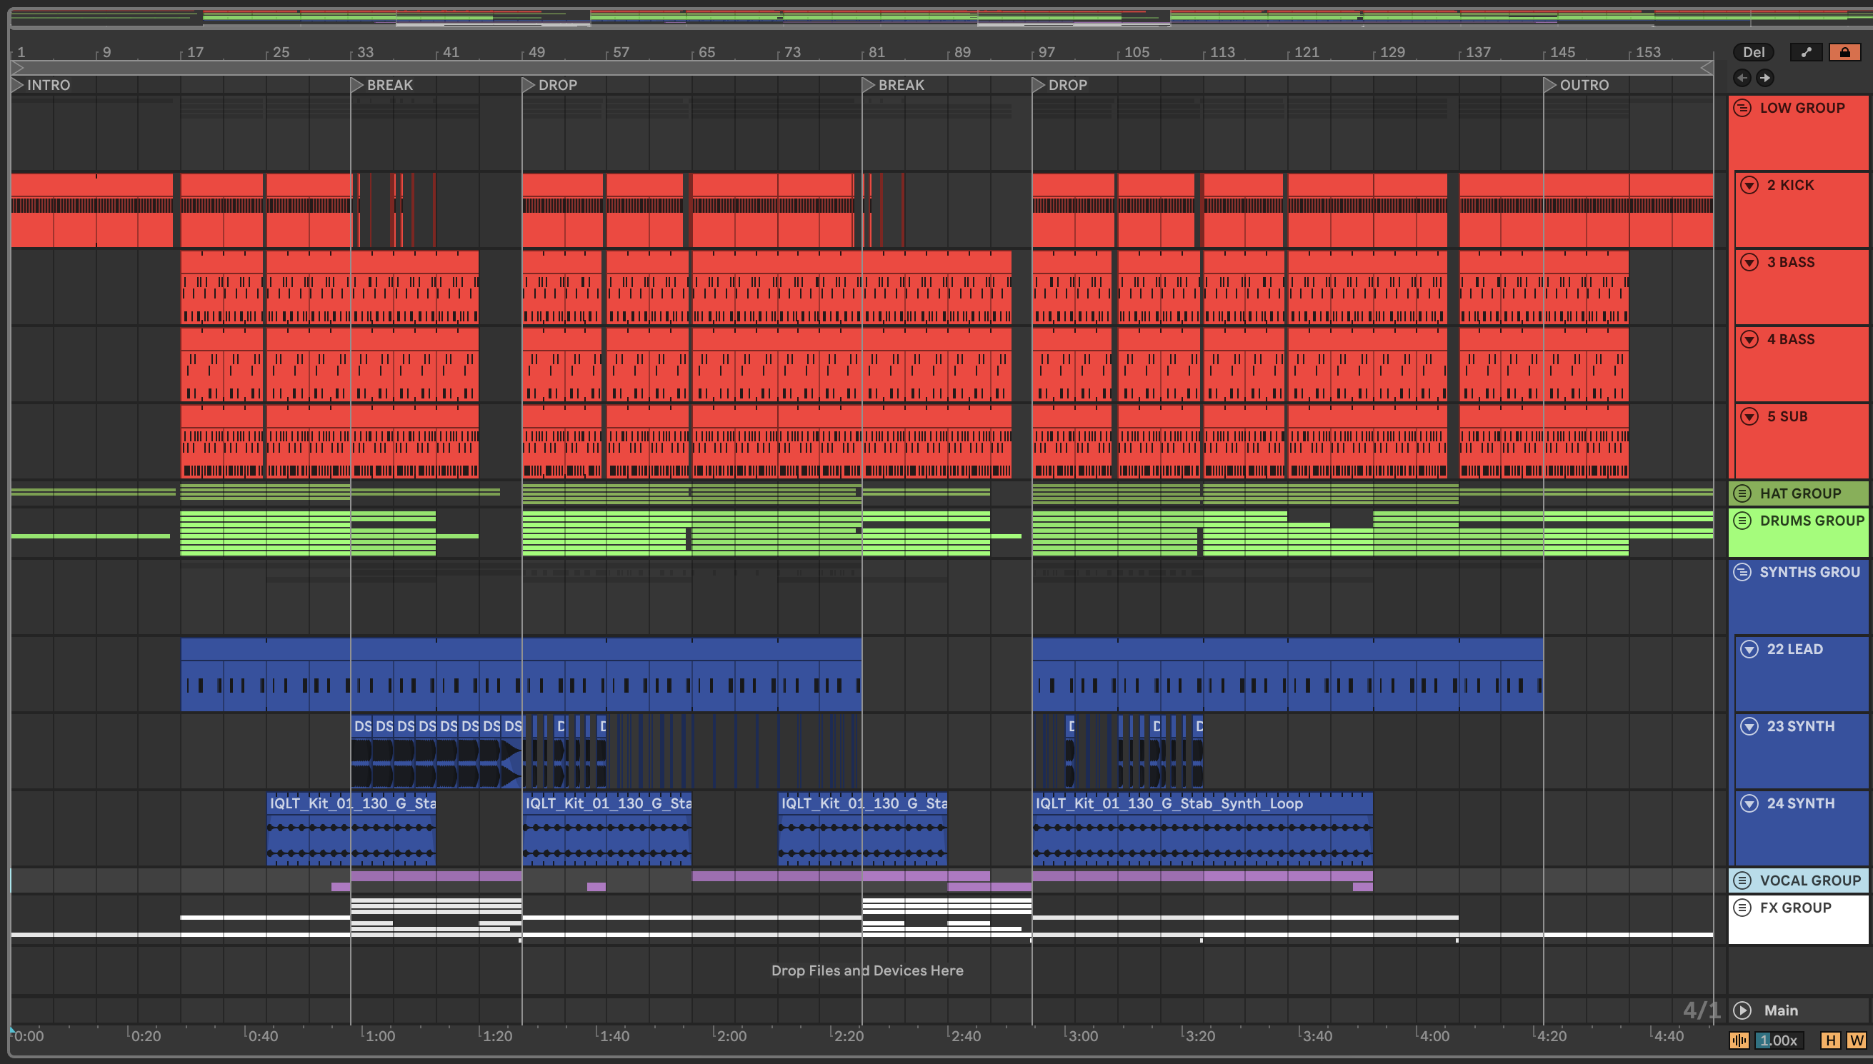
Task: Click the VOCAL GROUP fold icon
Action: tap(1742, 880)
